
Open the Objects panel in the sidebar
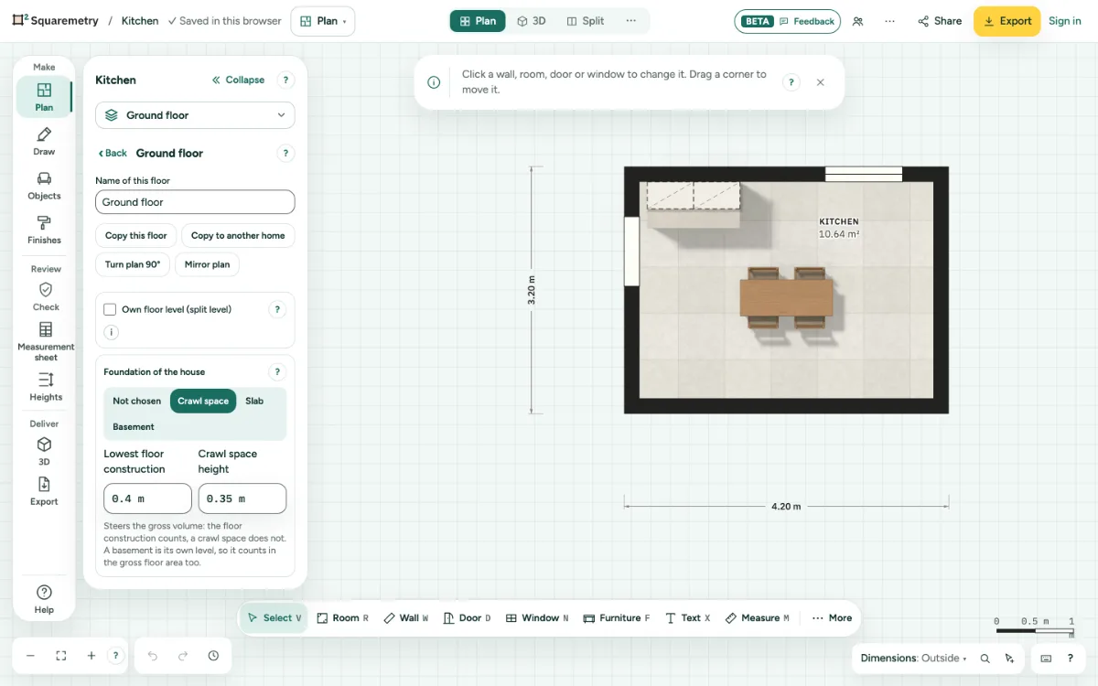click(44, 186)
